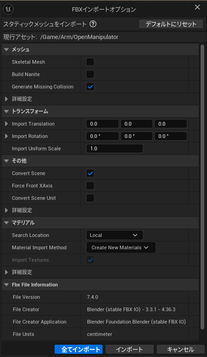Expand the Import Rotation row arrow

(x=6, y=136)
